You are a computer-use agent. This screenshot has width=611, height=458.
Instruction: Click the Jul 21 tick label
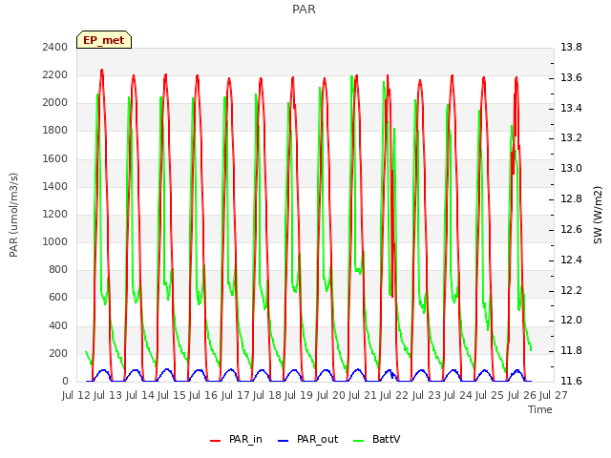[x=363, y=395]
